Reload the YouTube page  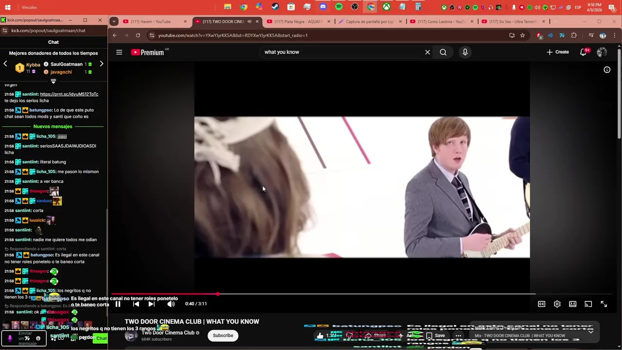point(138,35)
